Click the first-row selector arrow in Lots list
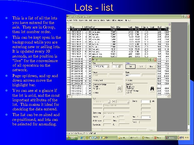This screenshot has height=145, width=194. (68, 30)
